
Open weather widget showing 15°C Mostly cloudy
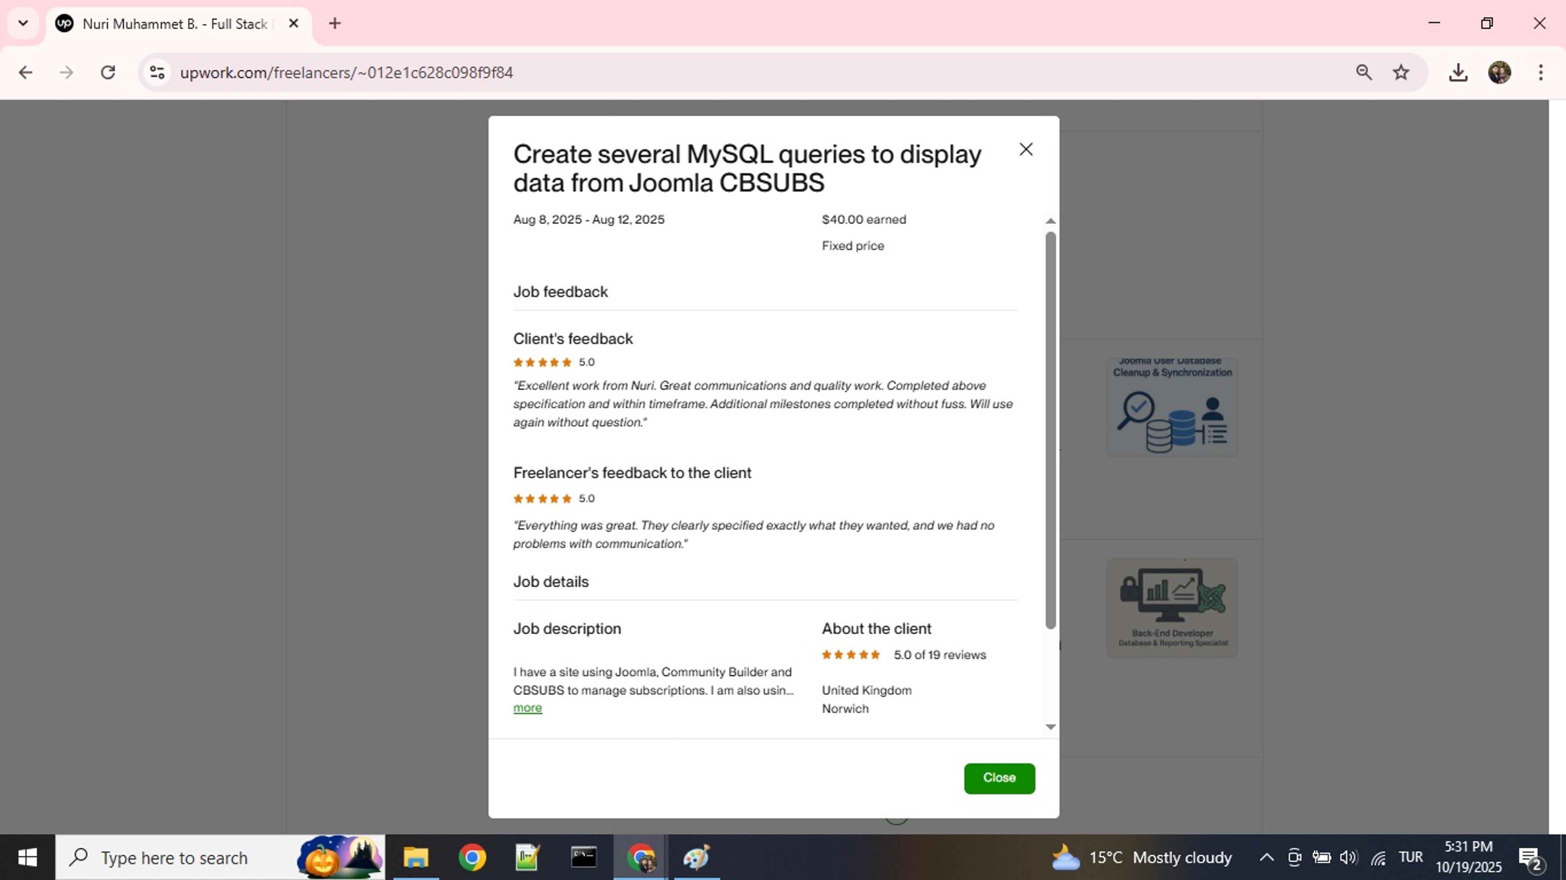[x=1142, y=858]
